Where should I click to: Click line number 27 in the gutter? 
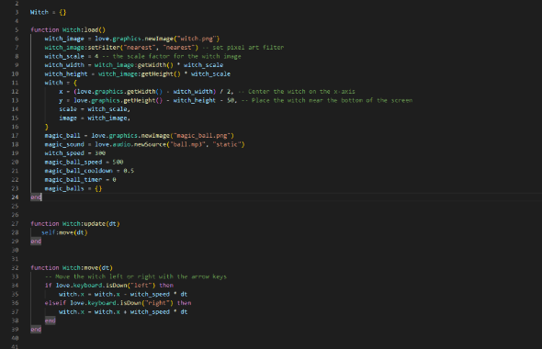click(x=15, y=224)
